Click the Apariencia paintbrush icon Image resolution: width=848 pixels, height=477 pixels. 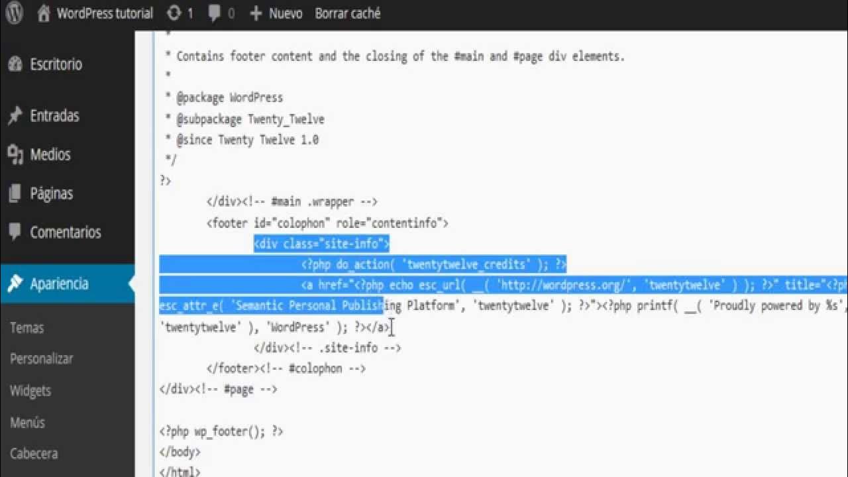15,284
